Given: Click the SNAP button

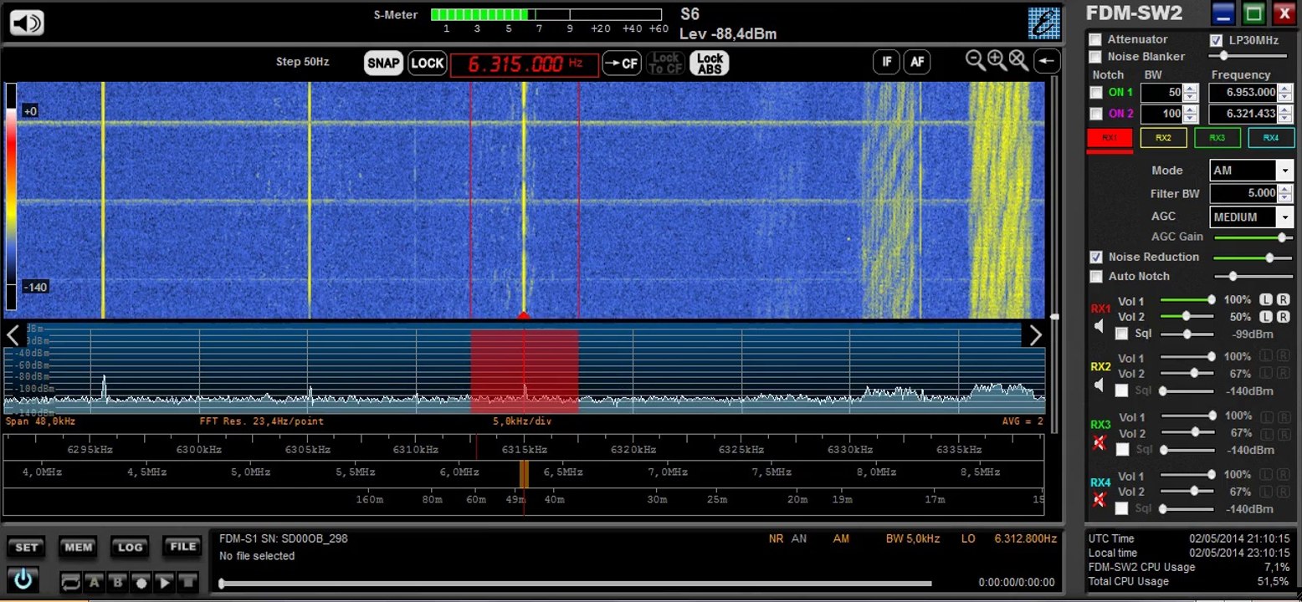Looking at the screenshot, I should coord(383,63).
